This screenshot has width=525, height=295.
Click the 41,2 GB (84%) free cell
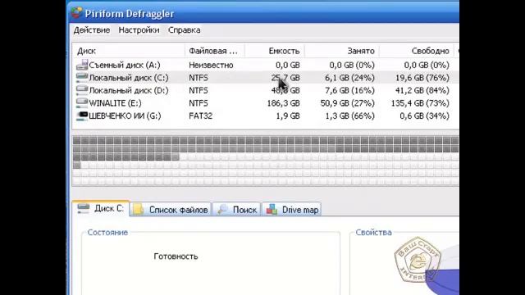[x=422, y=90]
